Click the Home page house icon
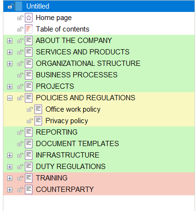This screenshot has width=196, height=211. pyautogui.click(x=29, y=18)
